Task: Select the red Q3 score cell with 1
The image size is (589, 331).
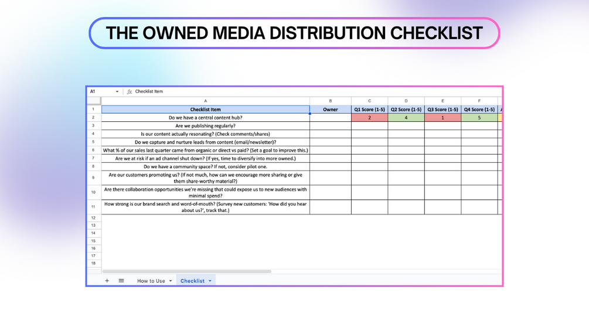Action: pyautogui.click(x=443, y=118)
